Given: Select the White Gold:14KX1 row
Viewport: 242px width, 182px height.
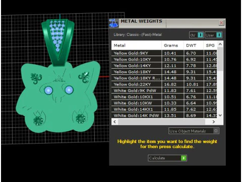Looking at the screenshot, I should [164, 109].
